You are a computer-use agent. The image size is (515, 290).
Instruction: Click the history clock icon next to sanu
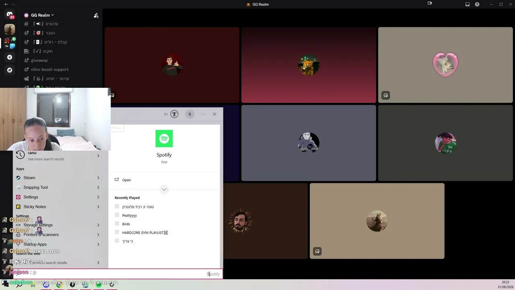pyautogui.click(x=20, y=155)
